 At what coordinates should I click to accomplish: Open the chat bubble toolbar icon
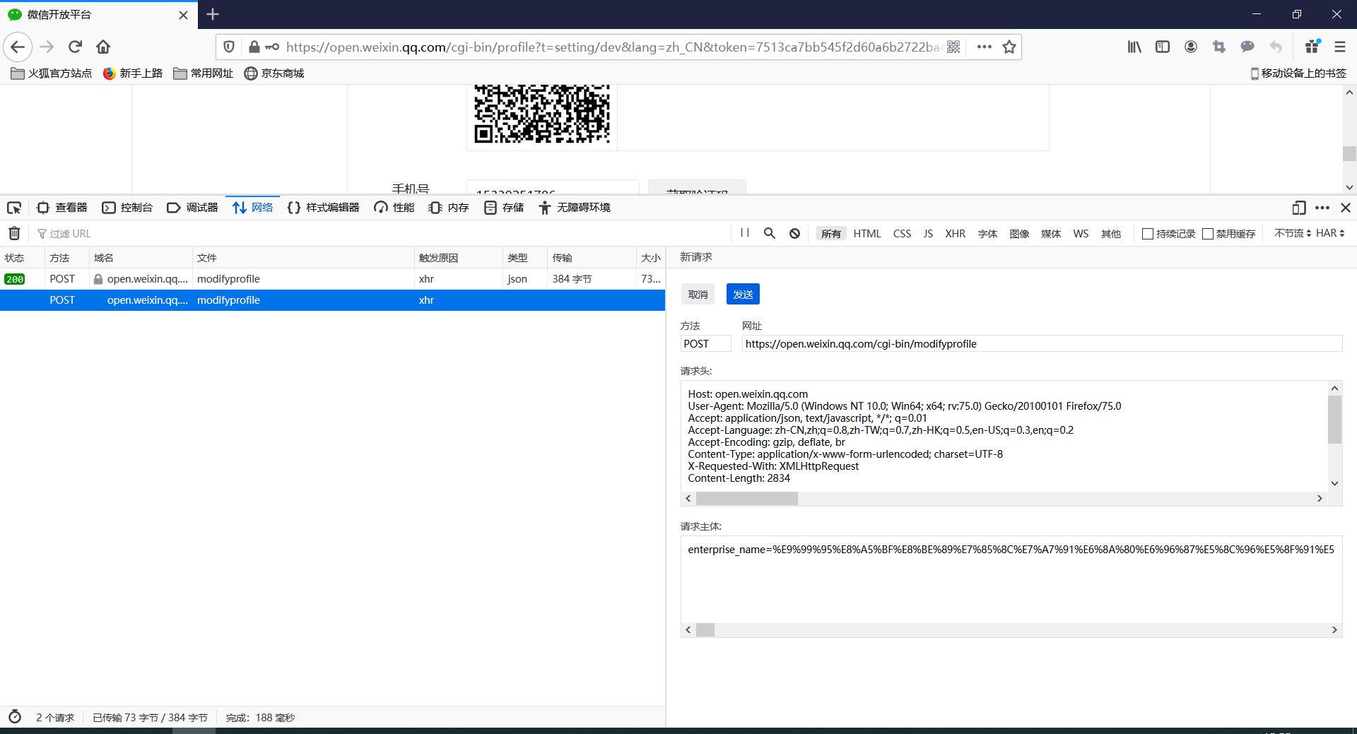click(1247, 47)
